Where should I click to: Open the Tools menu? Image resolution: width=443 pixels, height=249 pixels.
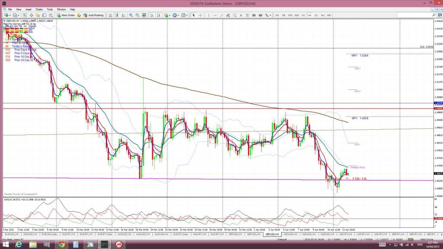(50, 10)
